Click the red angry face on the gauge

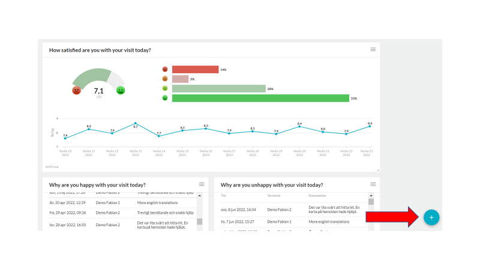point(76,91)
